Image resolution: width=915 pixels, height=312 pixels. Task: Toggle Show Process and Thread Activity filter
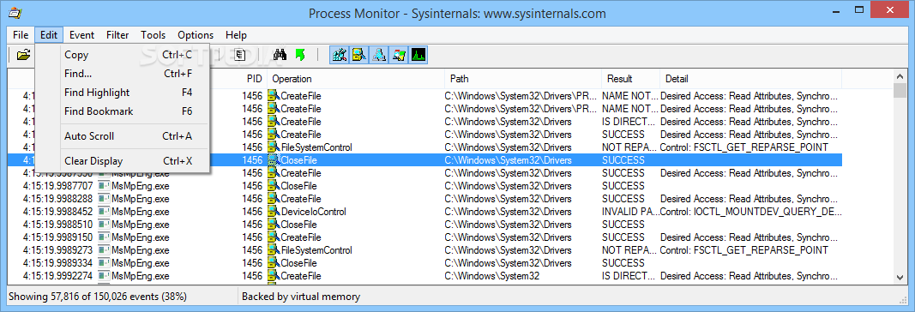click(x=399, y=55)
